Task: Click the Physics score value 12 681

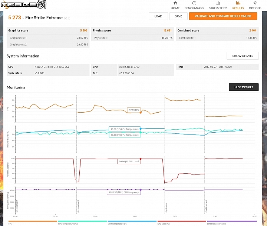Action: coord(167,30)
